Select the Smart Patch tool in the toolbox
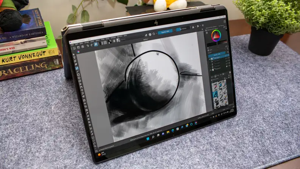300x169 pixels. point(89,119)
